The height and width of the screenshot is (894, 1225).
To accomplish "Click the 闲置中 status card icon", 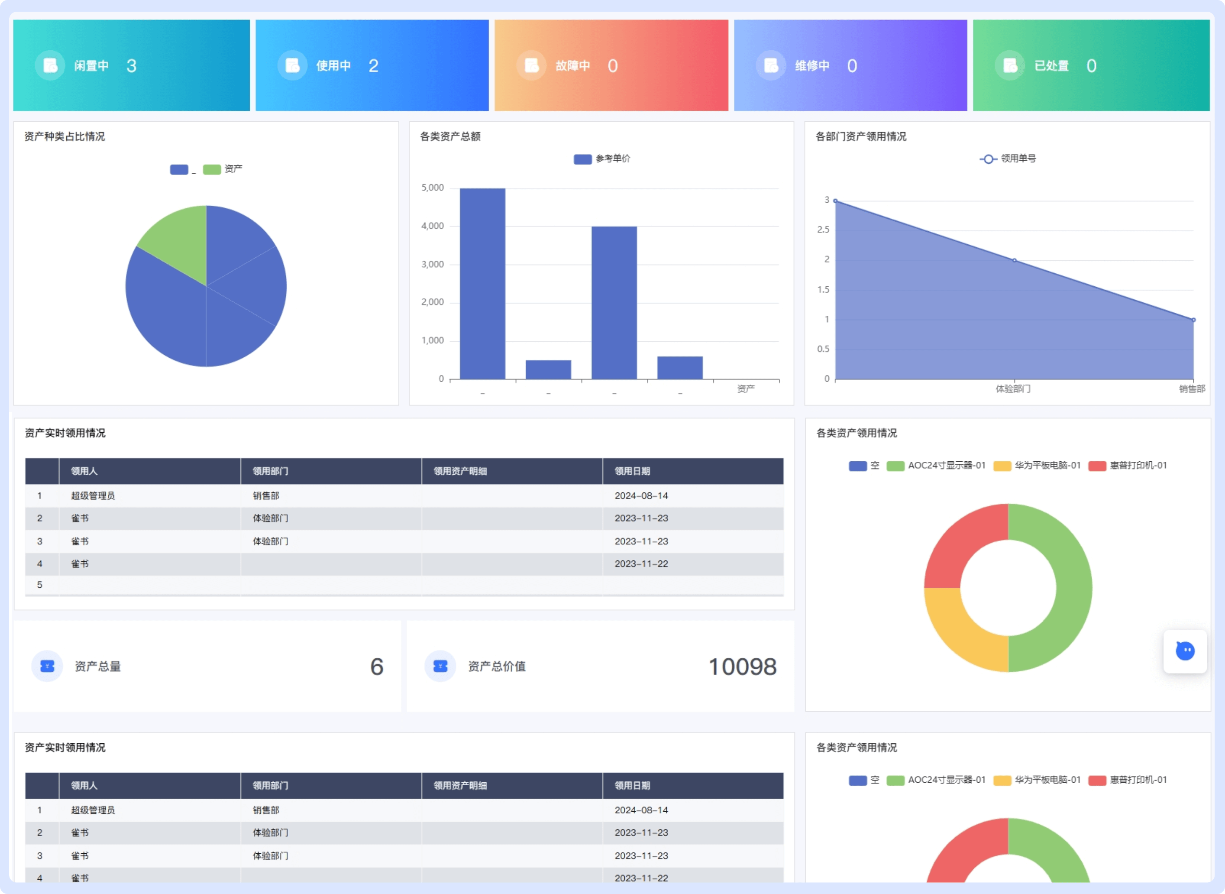I will click(50, 65).
